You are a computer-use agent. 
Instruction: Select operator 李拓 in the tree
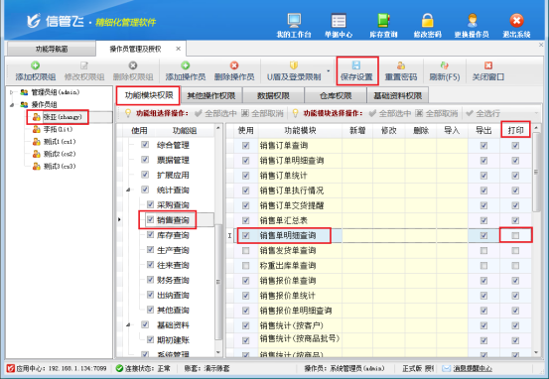click(58, 130)
